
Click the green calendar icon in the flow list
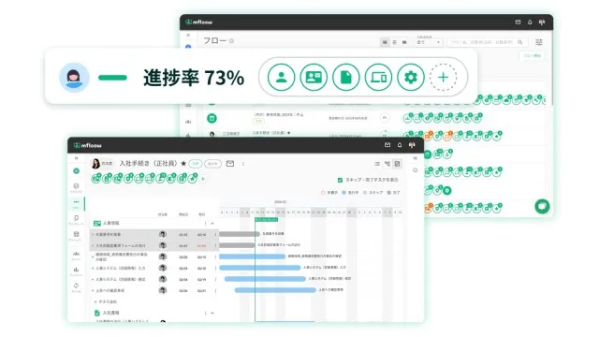(212, 119)
